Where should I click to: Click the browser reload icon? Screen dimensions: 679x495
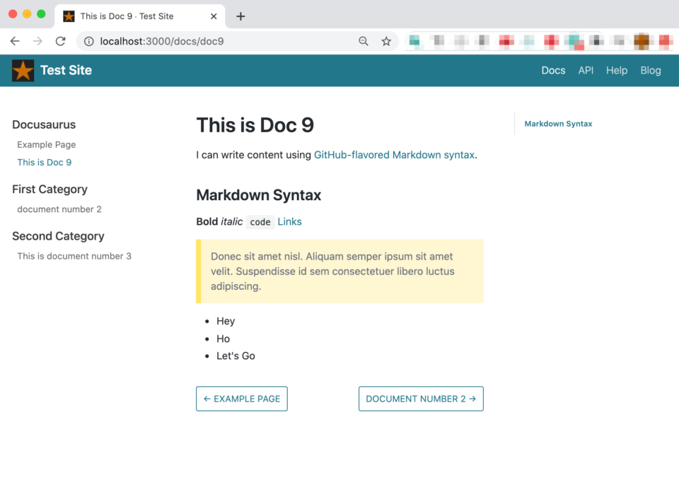60,41
